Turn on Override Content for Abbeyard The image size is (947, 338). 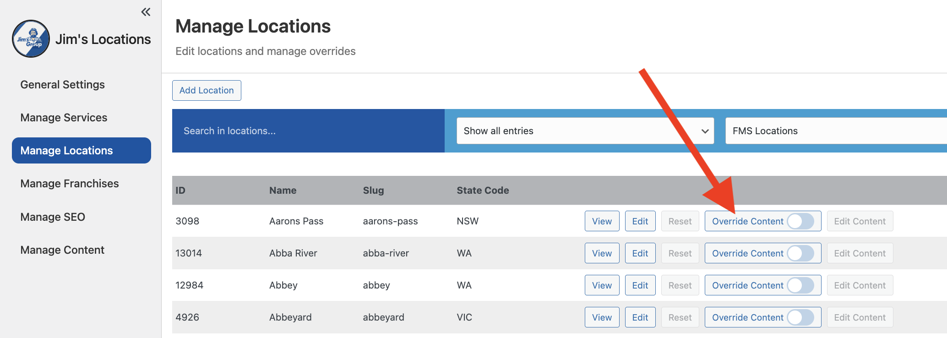[800, 317]
